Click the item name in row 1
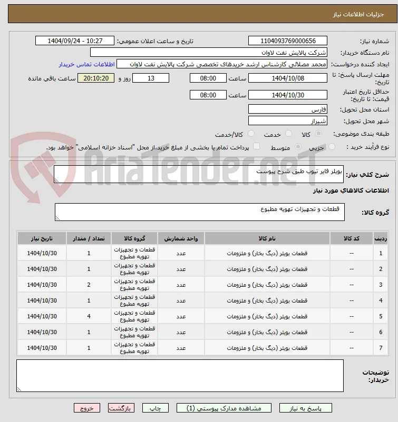 (x=267, y=253)
